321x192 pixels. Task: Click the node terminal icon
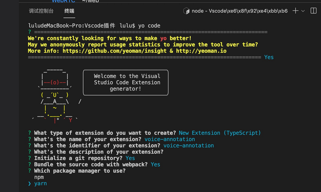pyautogui.click(x=186, y=11)
